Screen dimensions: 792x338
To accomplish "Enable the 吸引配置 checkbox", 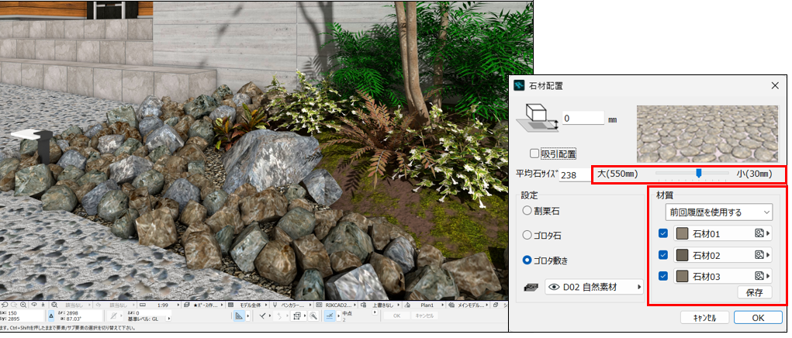I will pyautogui.click(x=534, y=154).
